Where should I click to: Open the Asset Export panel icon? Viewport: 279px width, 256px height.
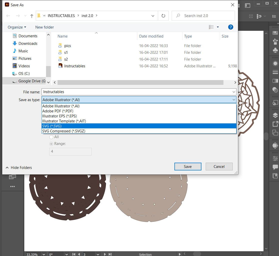click(275, 124)
